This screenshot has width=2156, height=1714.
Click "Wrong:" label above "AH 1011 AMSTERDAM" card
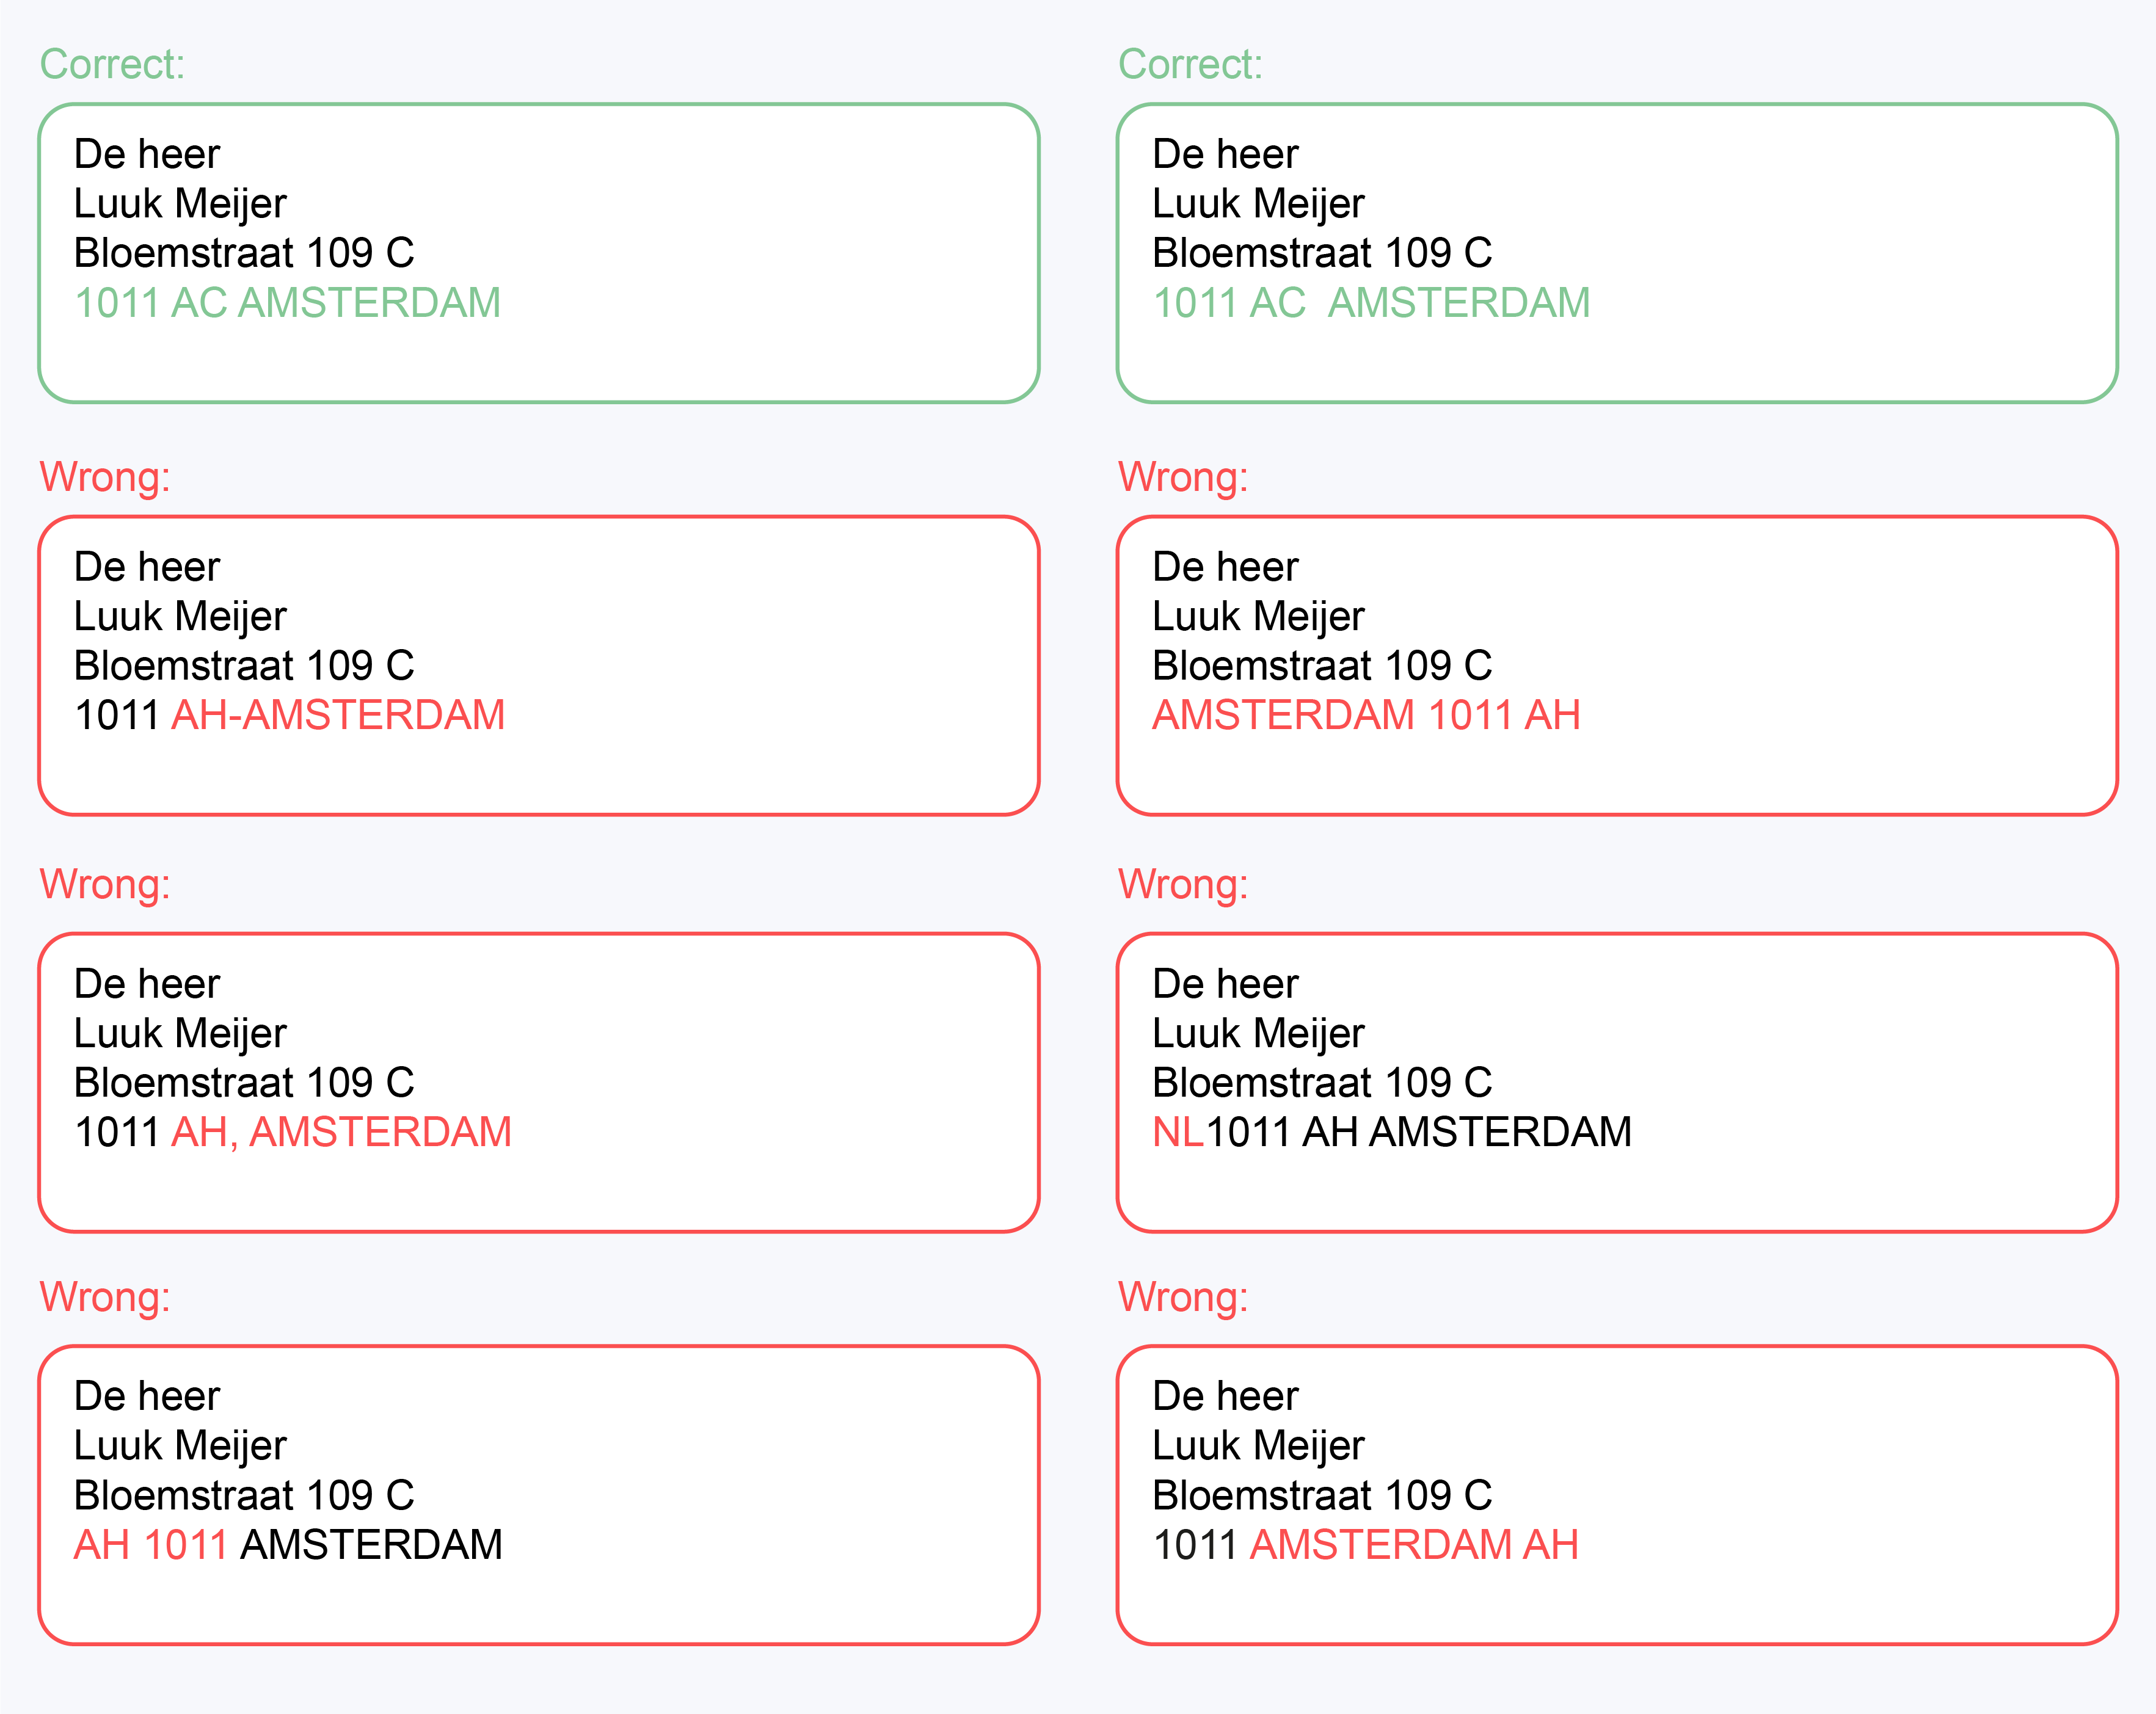click(105, 1298)
